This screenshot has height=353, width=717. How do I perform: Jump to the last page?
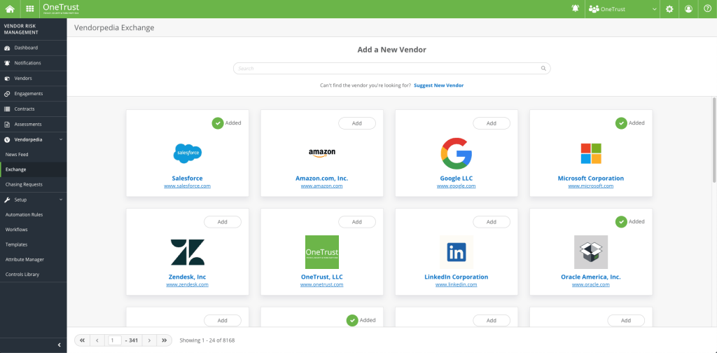[164, 340]
